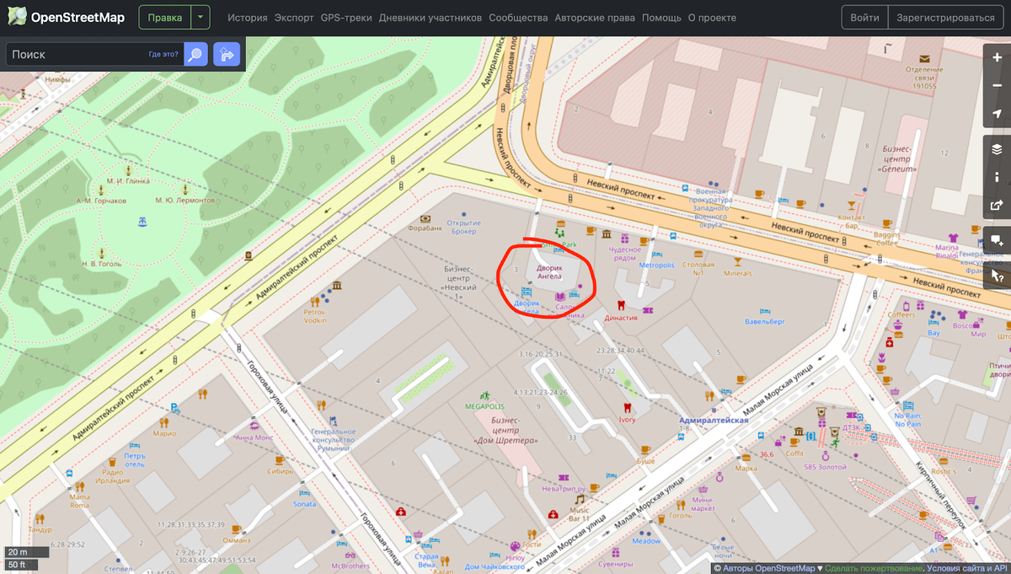Zoom in with the plus button
This screenshot has height=574, width=1011.
coord(998,58)
